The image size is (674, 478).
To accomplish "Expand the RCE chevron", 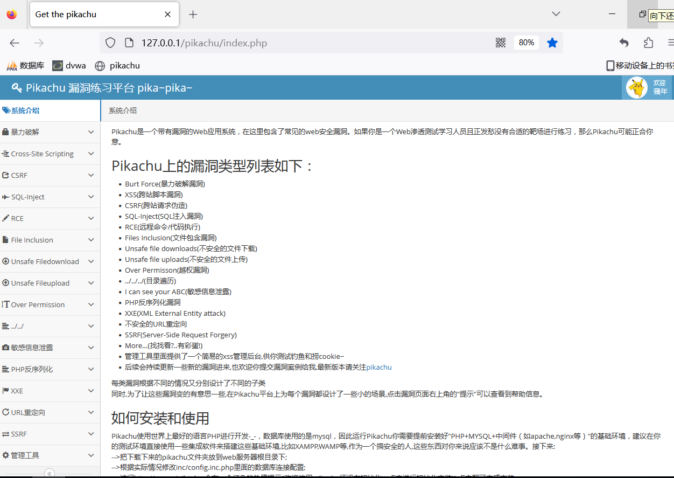I will [x=91, y=218].
